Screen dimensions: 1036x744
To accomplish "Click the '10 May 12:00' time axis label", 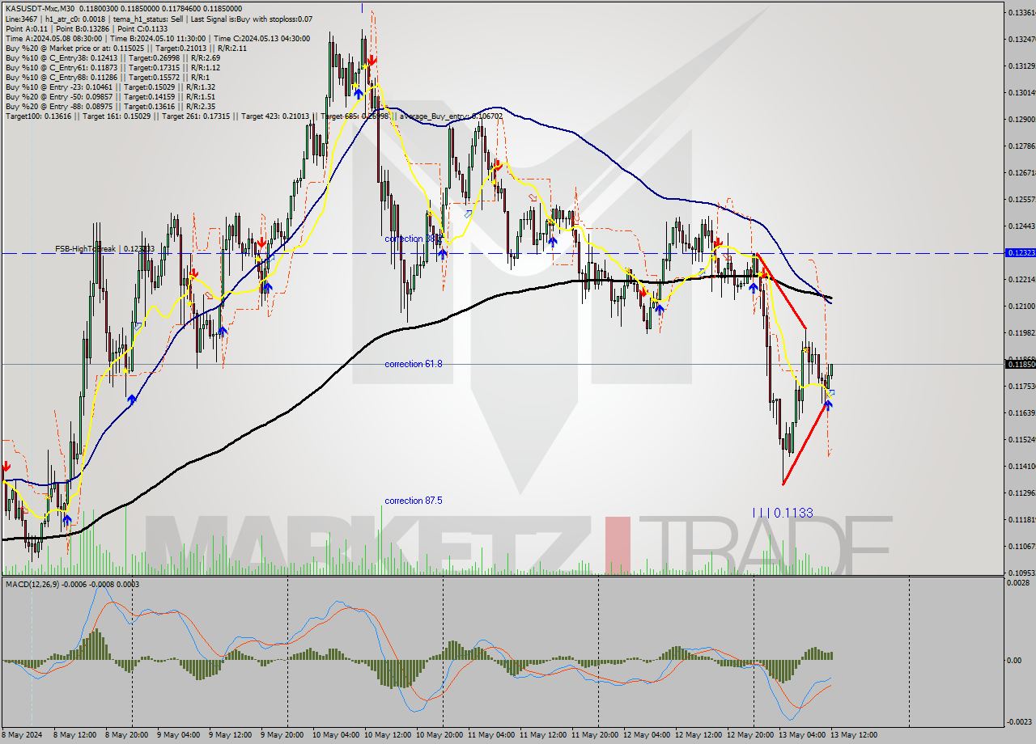I will (x=388, y=735).
